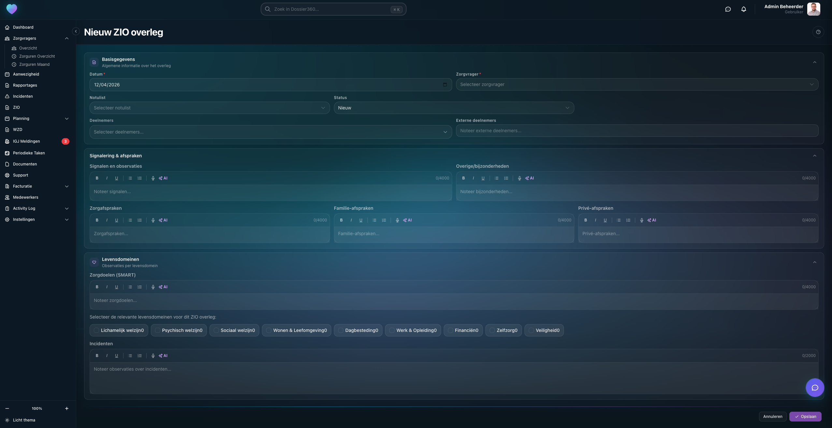The width and height of the screenshot is (832, 428).
Task: Click the Opslaan button
Action: pos(805,416)
